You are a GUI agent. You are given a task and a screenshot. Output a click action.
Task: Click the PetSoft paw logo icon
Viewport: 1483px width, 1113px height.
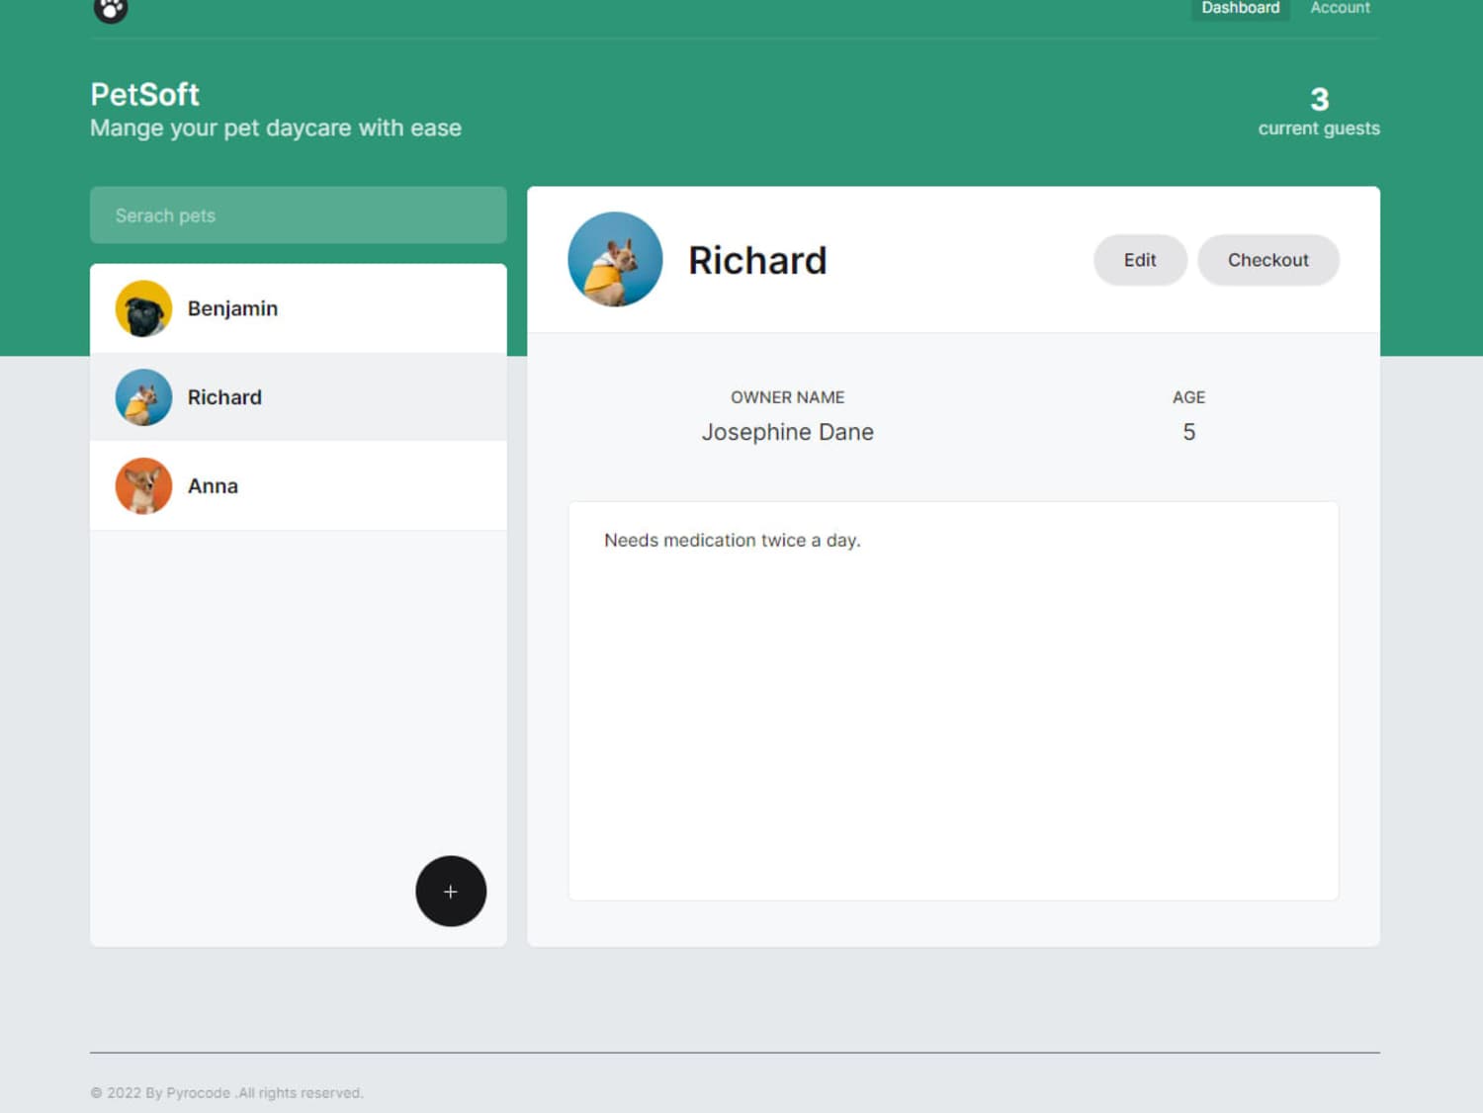[x=110, y=9]
